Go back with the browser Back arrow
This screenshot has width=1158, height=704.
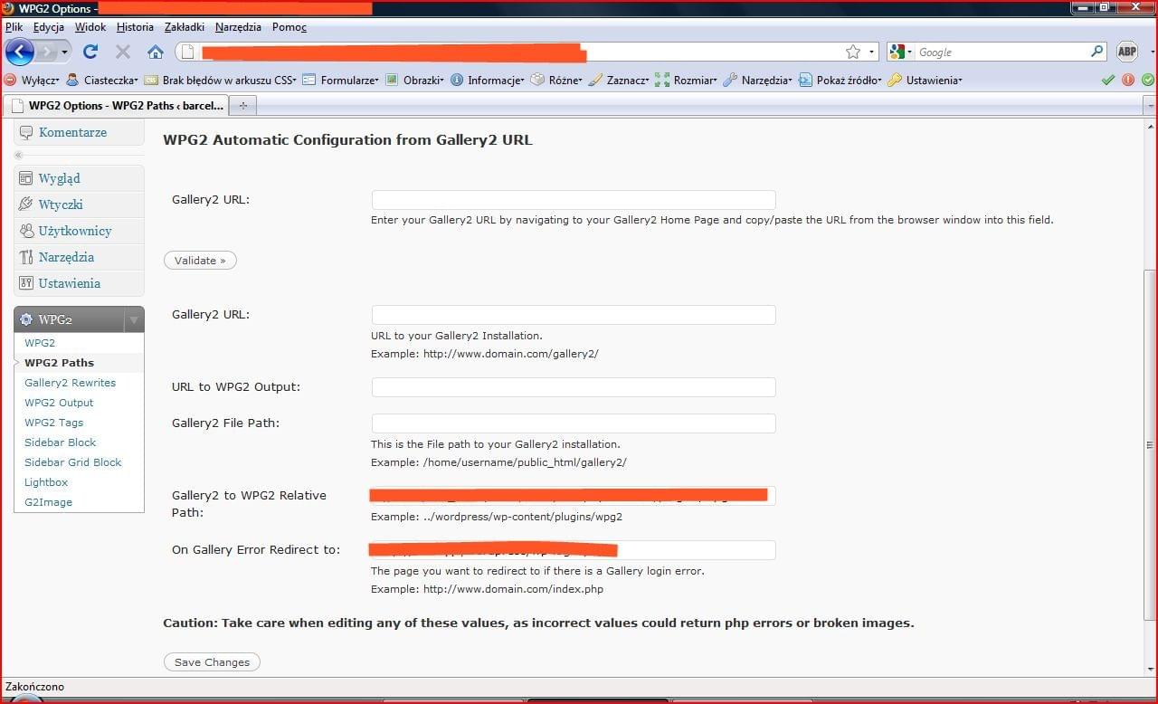19,52
